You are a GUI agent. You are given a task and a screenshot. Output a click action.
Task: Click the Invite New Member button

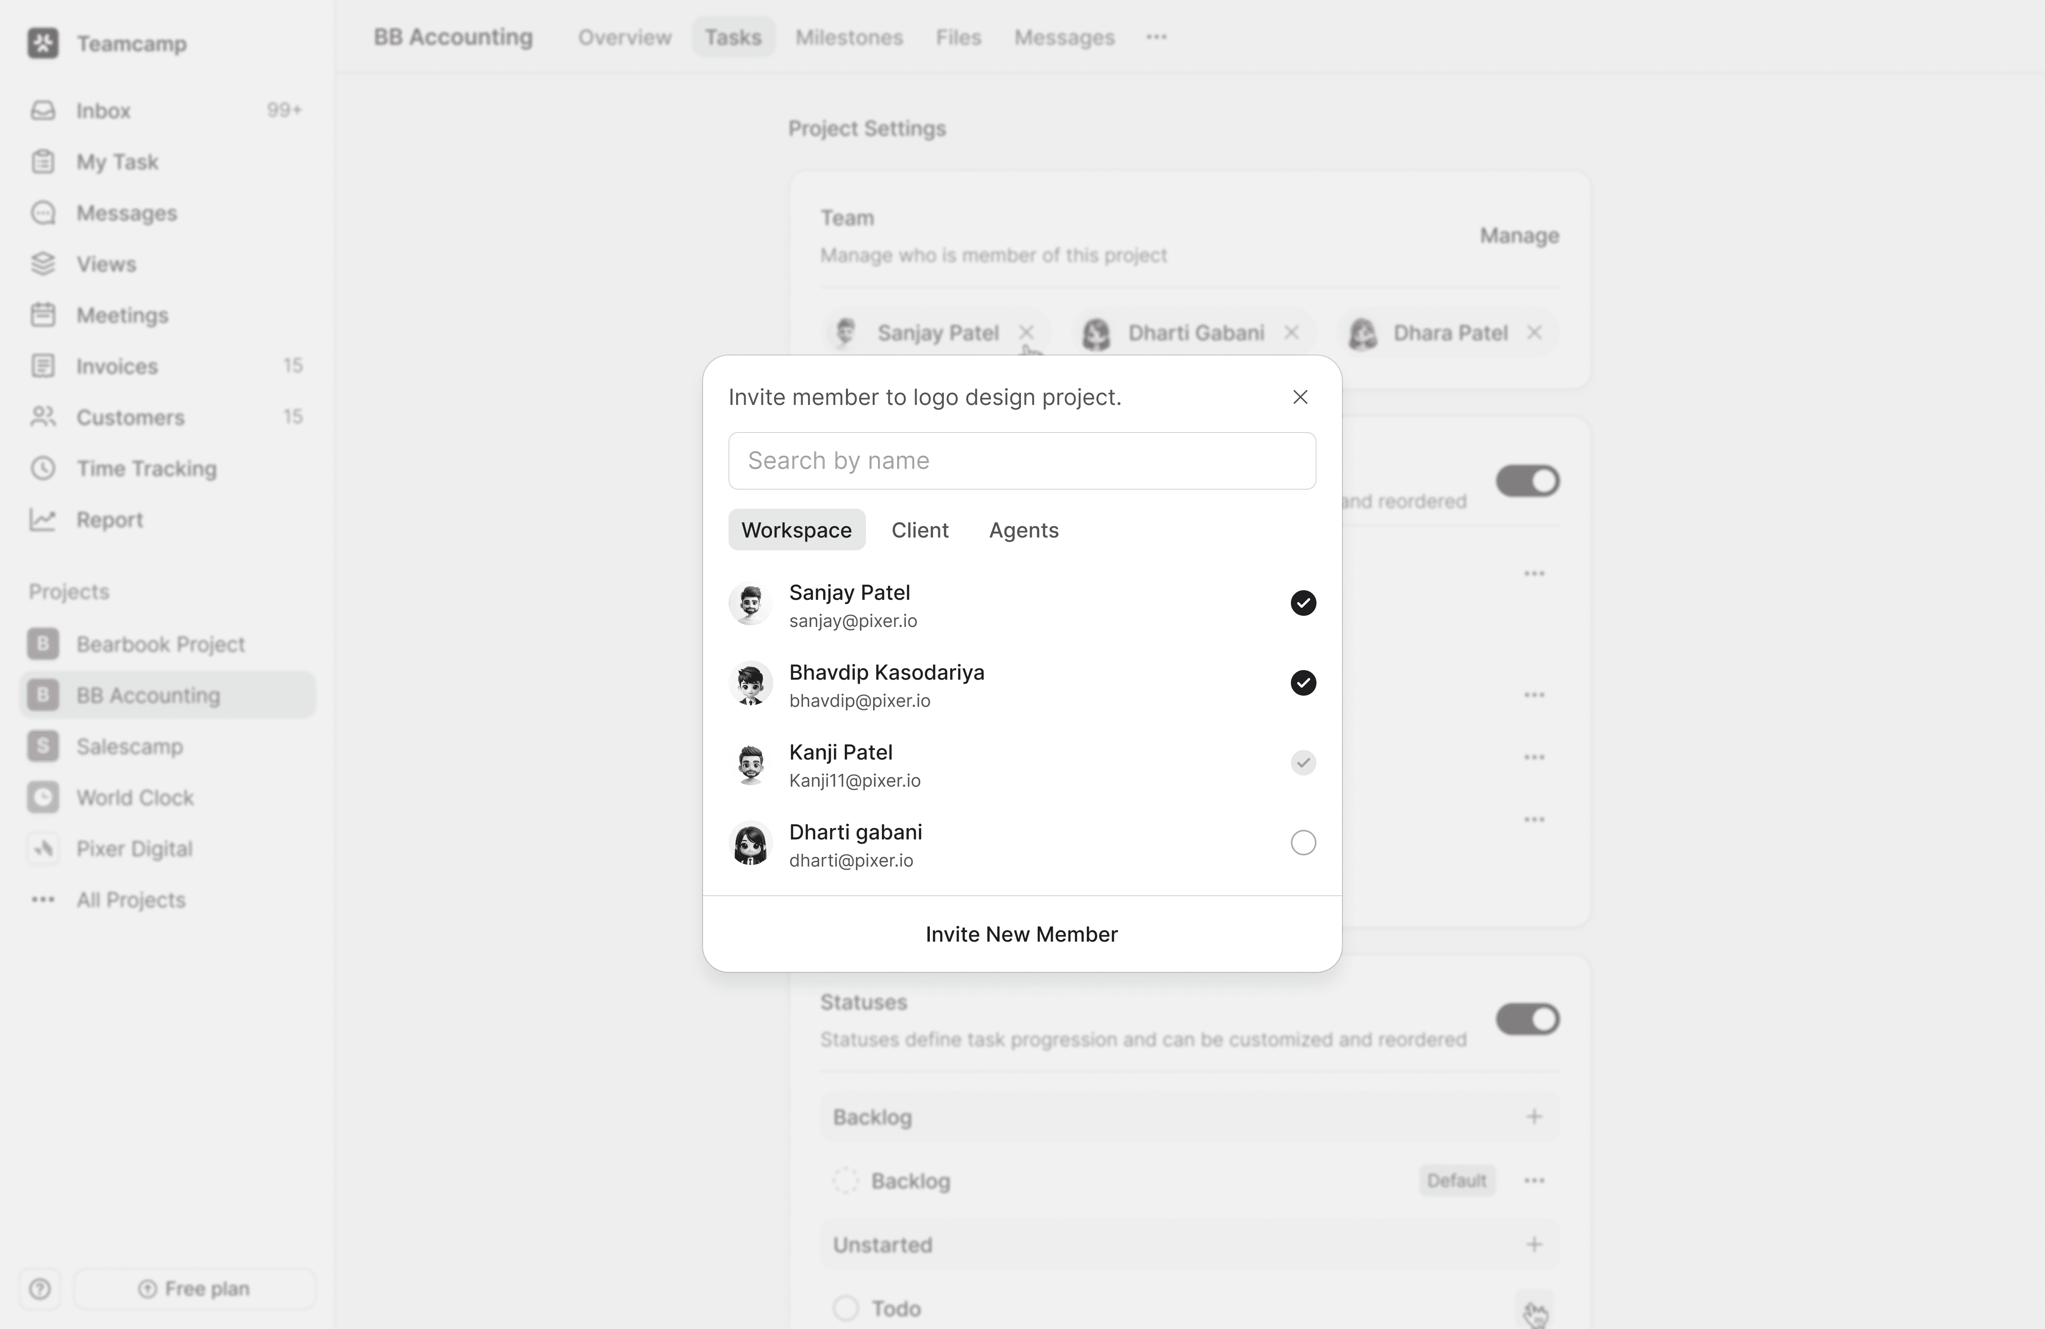pyautogui.click(x=1022, y=934)
